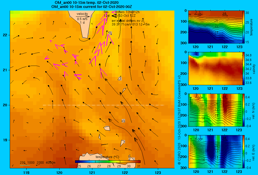258x175 pixels.
Task: Click the '200 1000 2000 4000m' bathymetry legend
Action: point(38,163)
